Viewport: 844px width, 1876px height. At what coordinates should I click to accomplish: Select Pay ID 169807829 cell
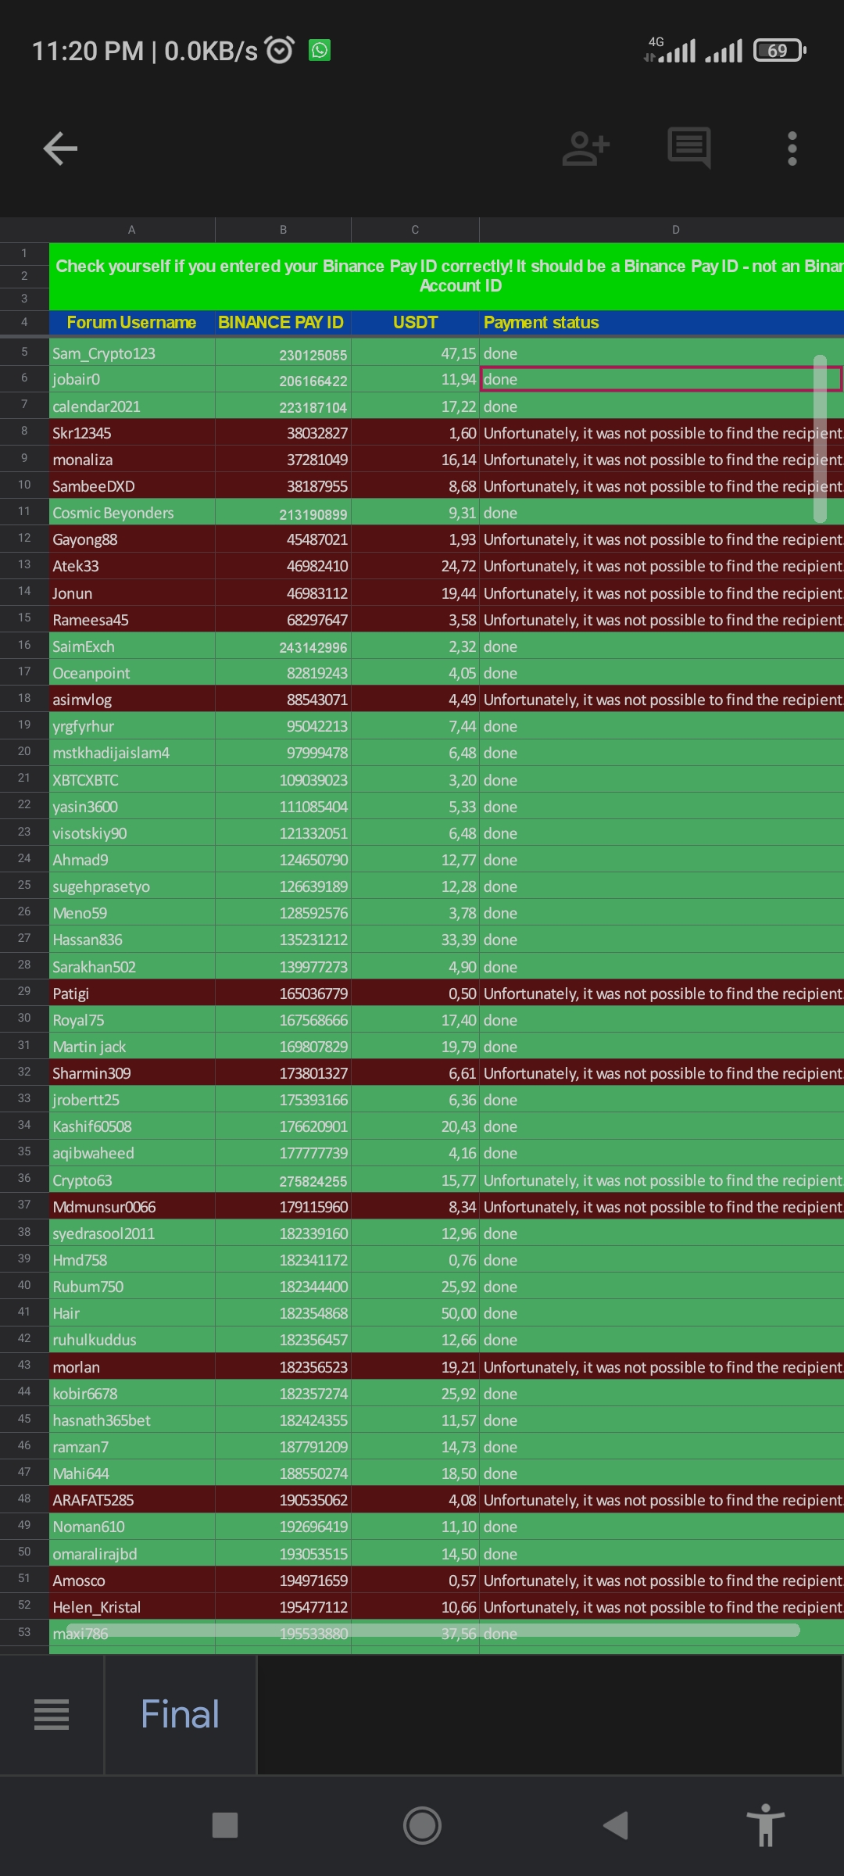283,1047
